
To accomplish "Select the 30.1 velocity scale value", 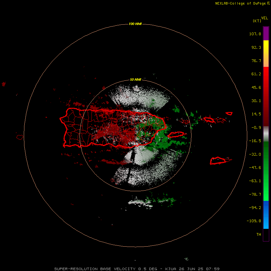I will pyautogui.click(x=256, y=101).
